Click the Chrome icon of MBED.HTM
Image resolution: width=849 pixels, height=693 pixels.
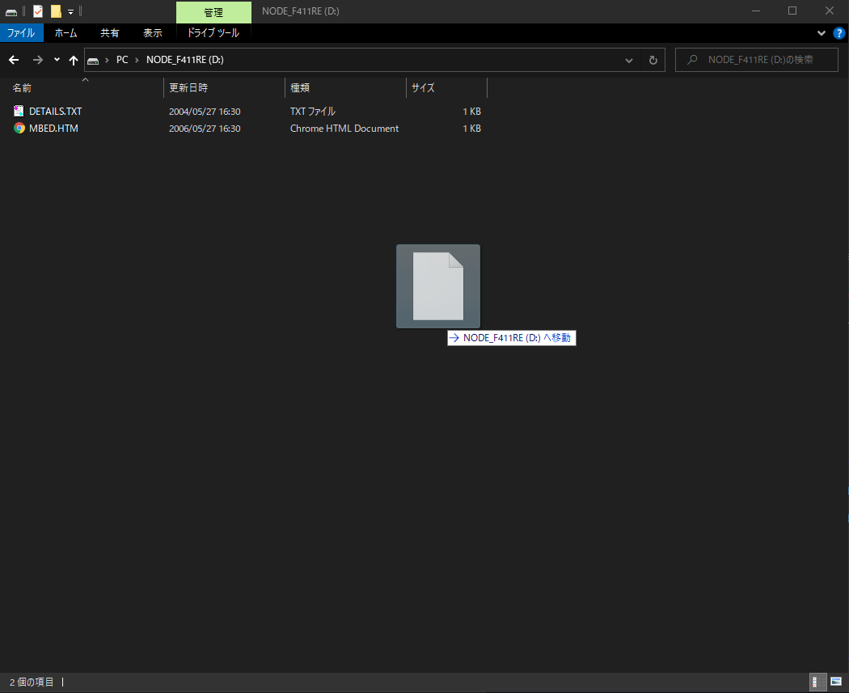[19, 128]
